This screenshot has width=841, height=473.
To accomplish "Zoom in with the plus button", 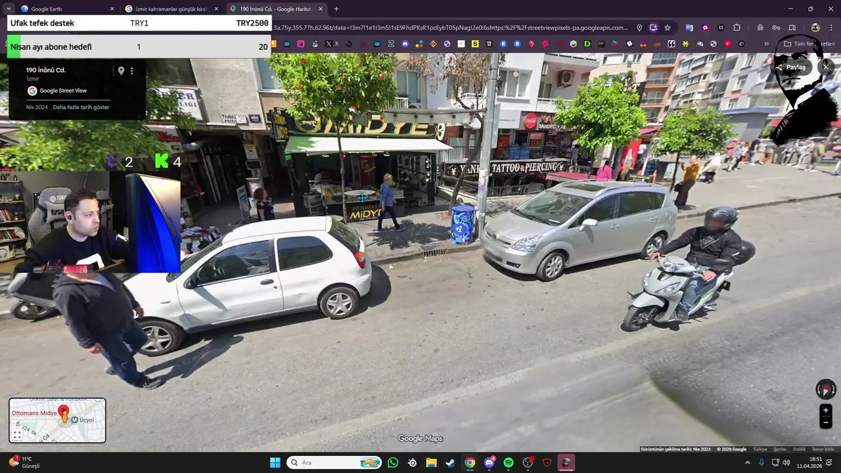I will coord(826,411).
